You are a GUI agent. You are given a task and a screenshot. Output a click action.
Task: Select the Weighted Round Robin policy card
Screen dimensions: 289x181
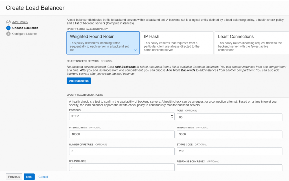(x=103, y=43)
